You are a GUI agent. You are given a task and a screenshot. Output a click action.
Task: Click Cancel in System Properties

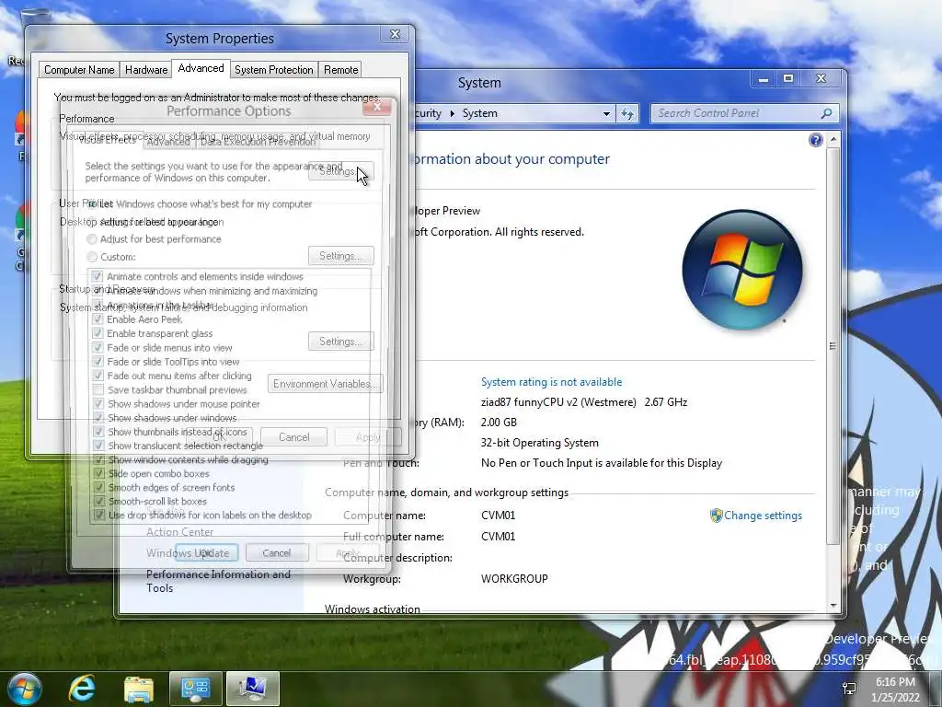tap(293, 437)
